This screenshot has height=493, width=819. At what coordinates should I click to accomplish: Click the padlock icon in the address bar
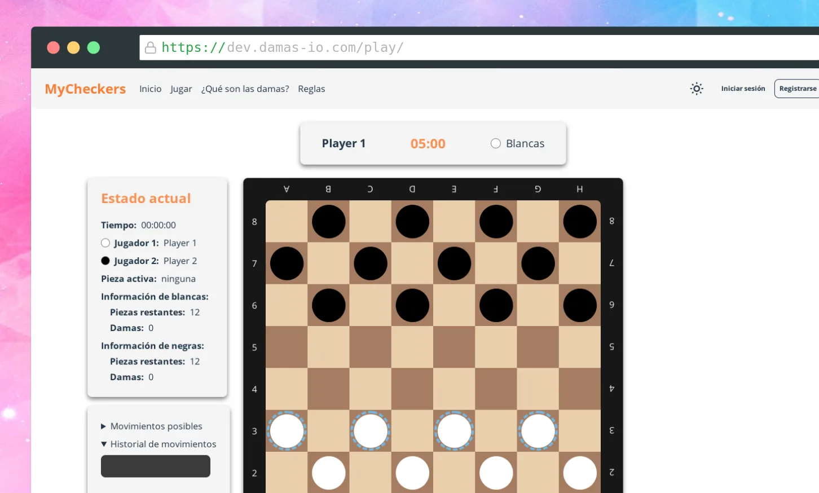151,48
